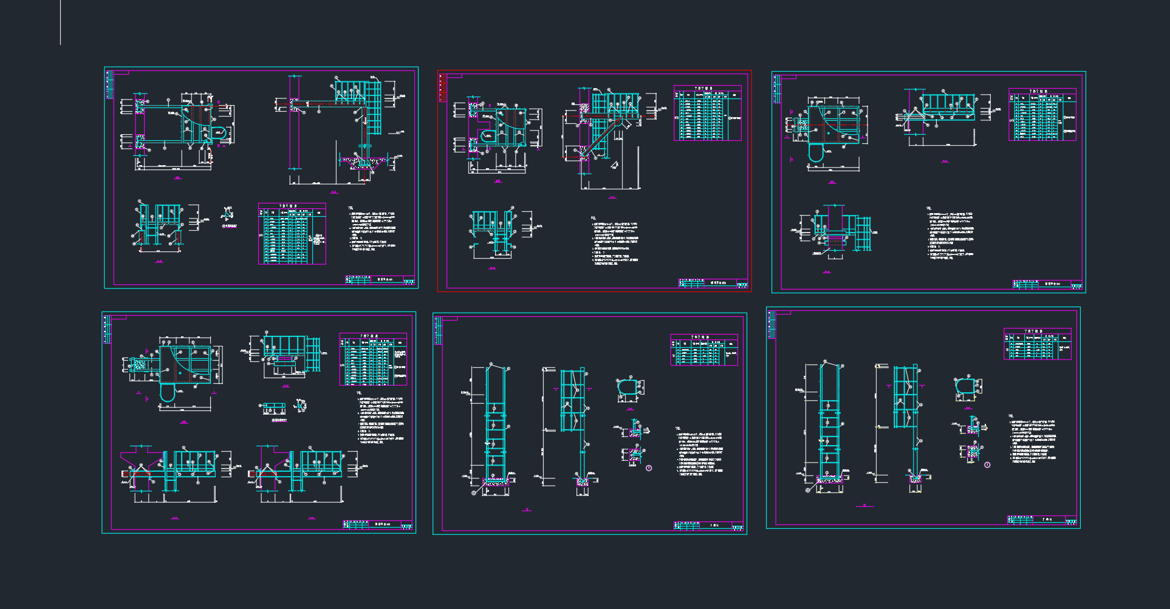
Task: Select the materials table in top-right sheet
Action: tap(1042, 115)
